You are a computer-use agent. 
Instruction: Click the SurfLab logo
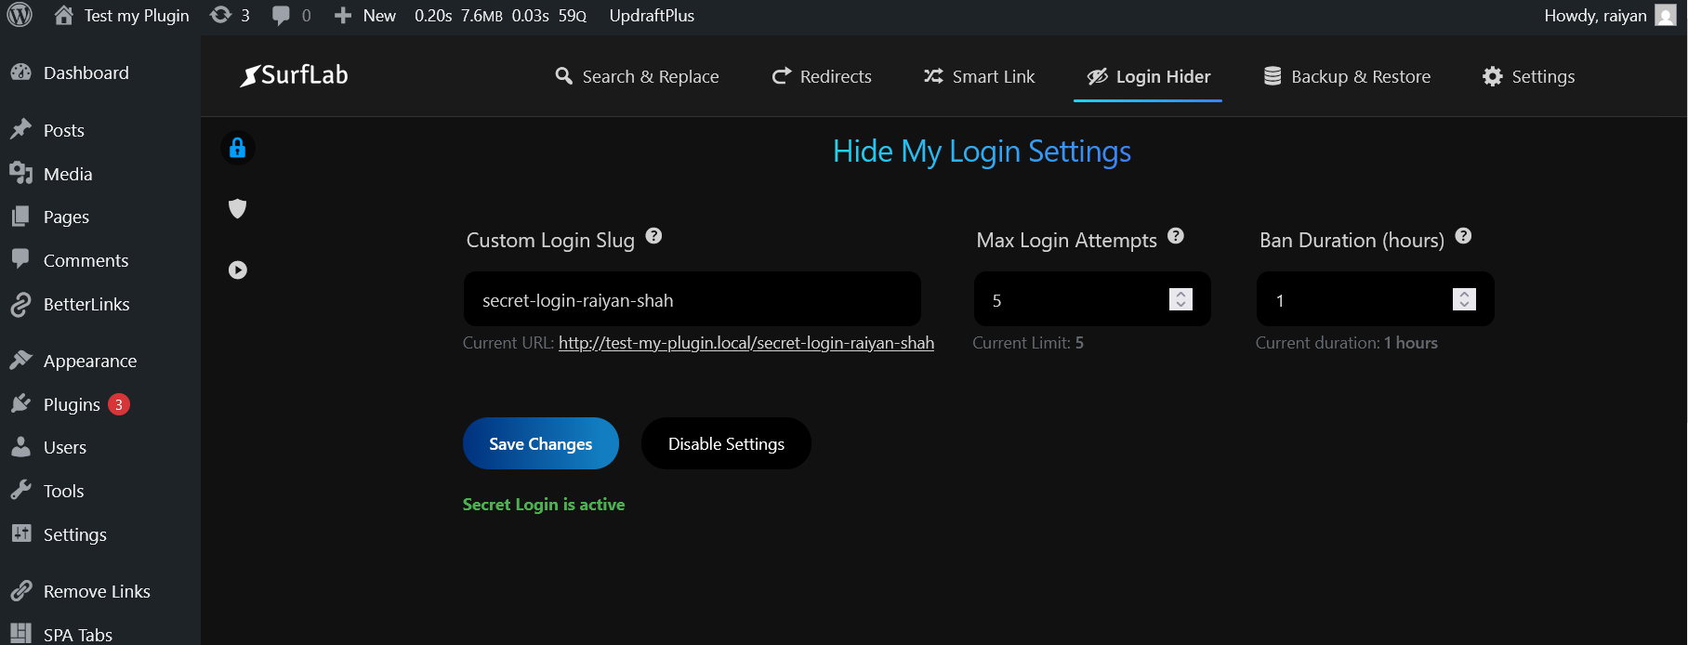294,75
